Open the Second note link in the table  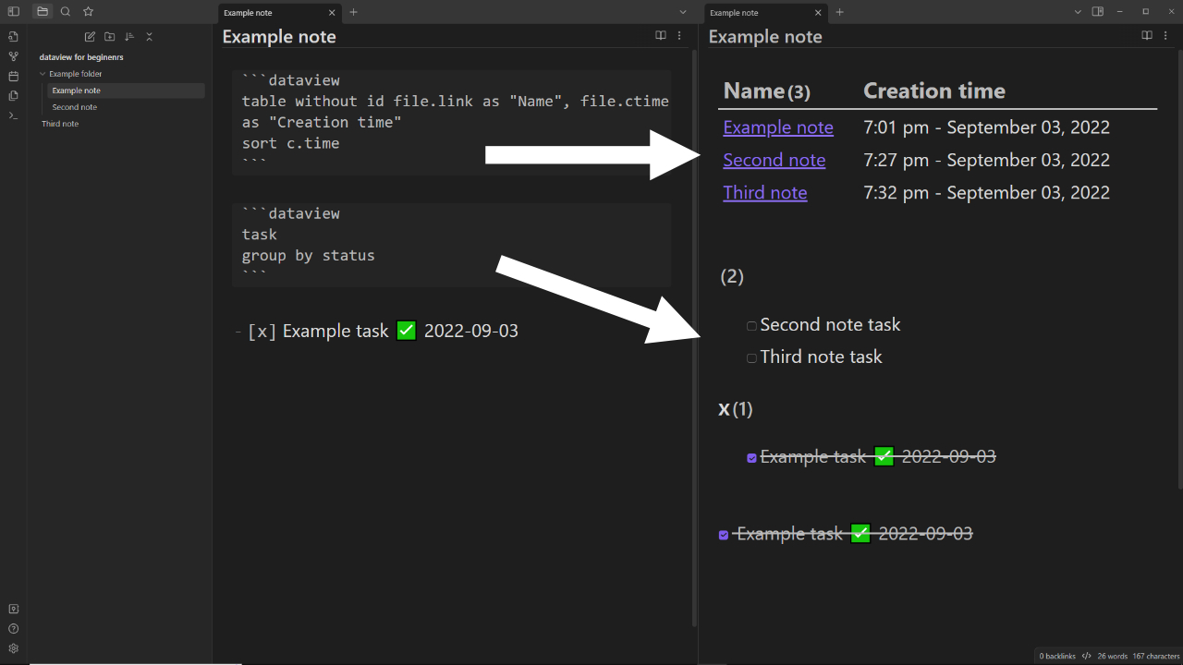pyautogui.click(x=774, y=159)
